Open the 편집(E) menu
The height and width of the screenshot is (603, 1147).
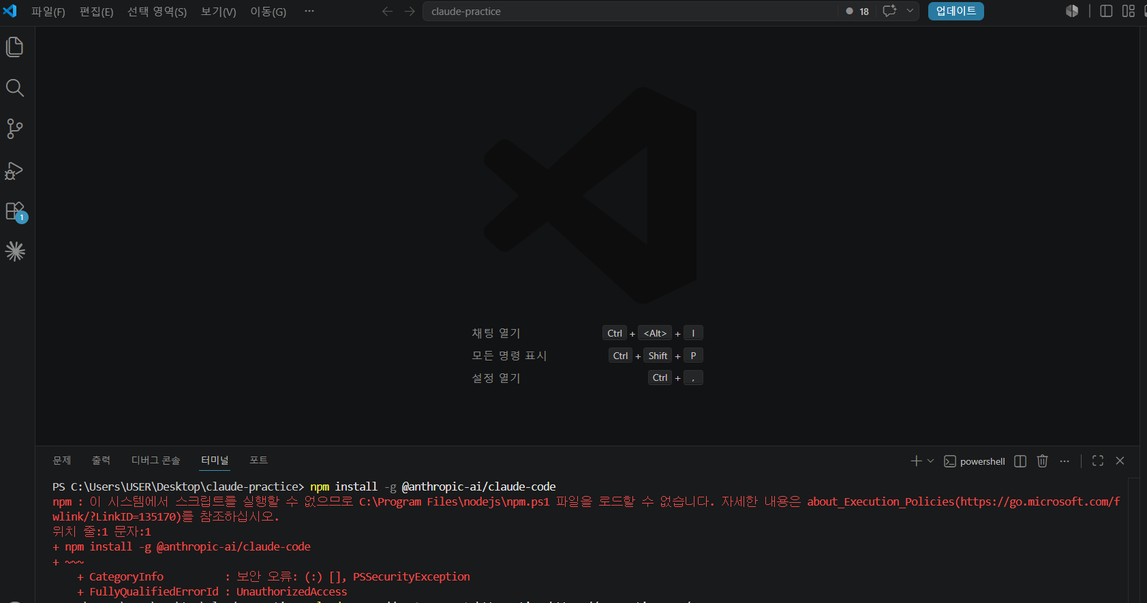pyautogui.click(x=97, y=12)
